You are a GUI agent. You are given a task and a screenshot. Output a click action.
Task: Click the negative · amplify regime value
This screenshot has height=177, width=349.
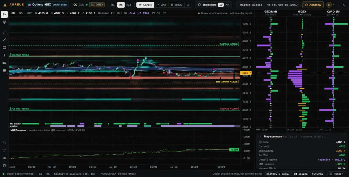tap(332, 160)
